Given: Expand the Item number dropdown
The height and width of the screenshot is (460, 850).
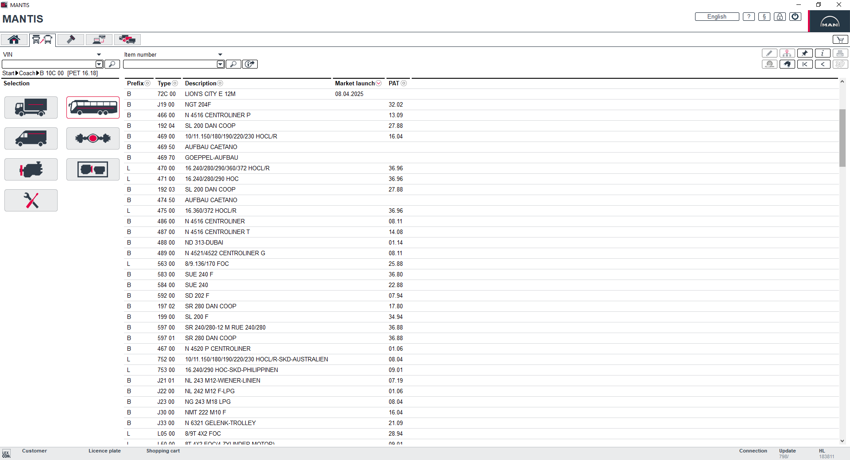Looking at the screenshot, I should (x=220, y=54).
